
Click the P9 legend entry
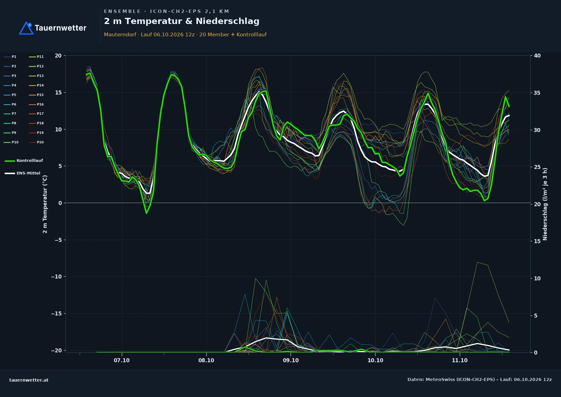click(10, 133)
